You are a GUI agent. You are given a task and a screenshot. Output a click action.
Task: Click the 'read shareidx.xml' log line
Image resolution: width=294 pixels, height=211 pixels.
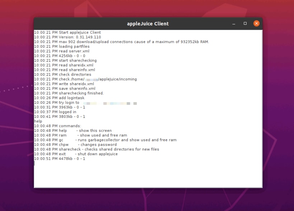pyautogui.click(x=64, y=65)
